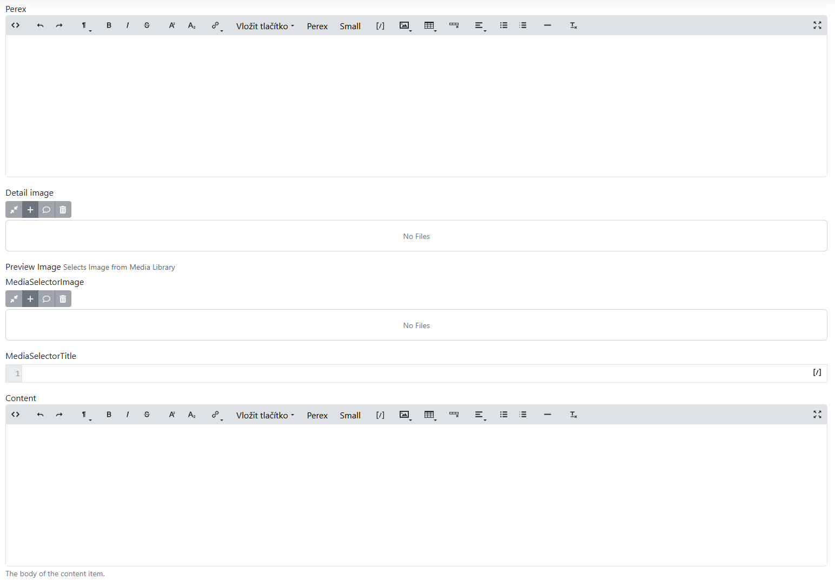
Task: Expand Perex editor to fullscreen
Action: tap(817, 25)
